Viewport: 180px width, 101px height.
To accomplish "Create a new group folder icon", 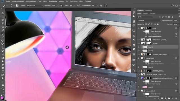I will [169, 98].
